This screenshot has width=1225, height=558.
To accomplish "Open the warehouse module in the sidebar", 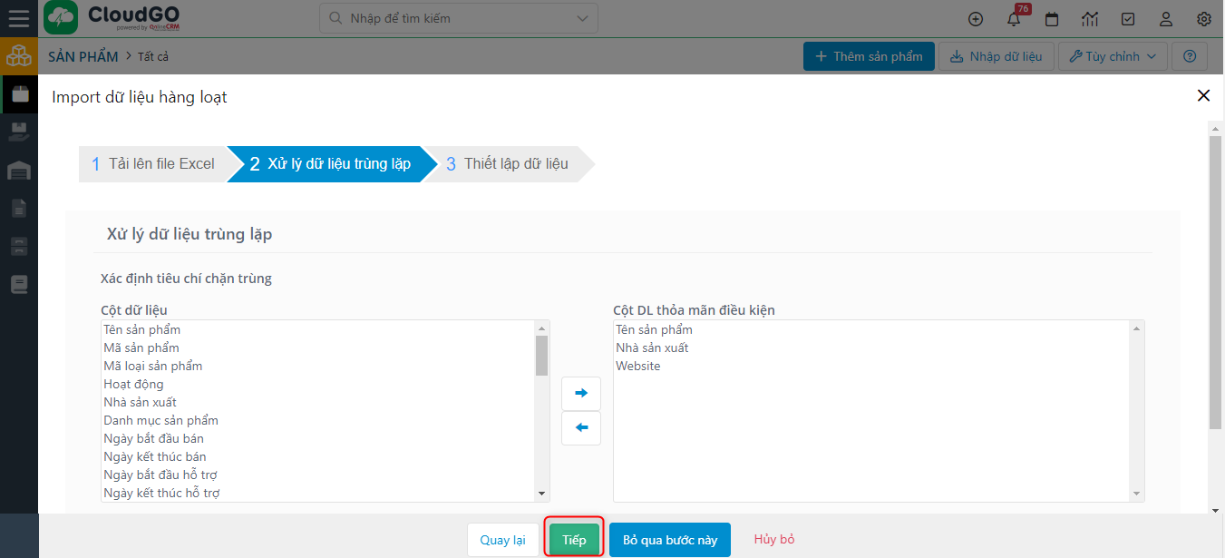I will click(19, 170).
